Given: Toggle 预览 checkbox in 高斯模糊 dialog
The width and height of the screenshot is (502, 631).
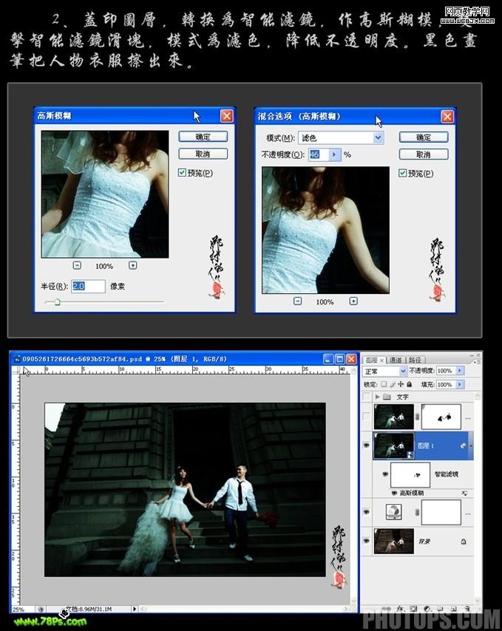Looking at the screenshot, I should point(182,173).
